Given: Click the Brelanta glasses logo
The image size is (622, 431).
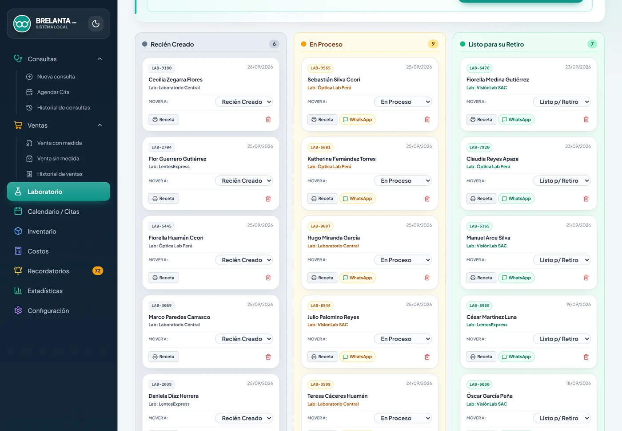Looking at the screenshot, I should 22,24.
